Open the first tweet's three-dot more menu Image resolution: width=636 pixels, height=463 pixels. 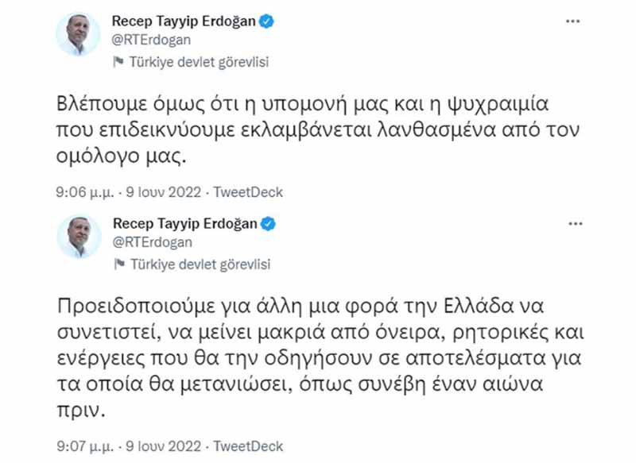(572, 22)
